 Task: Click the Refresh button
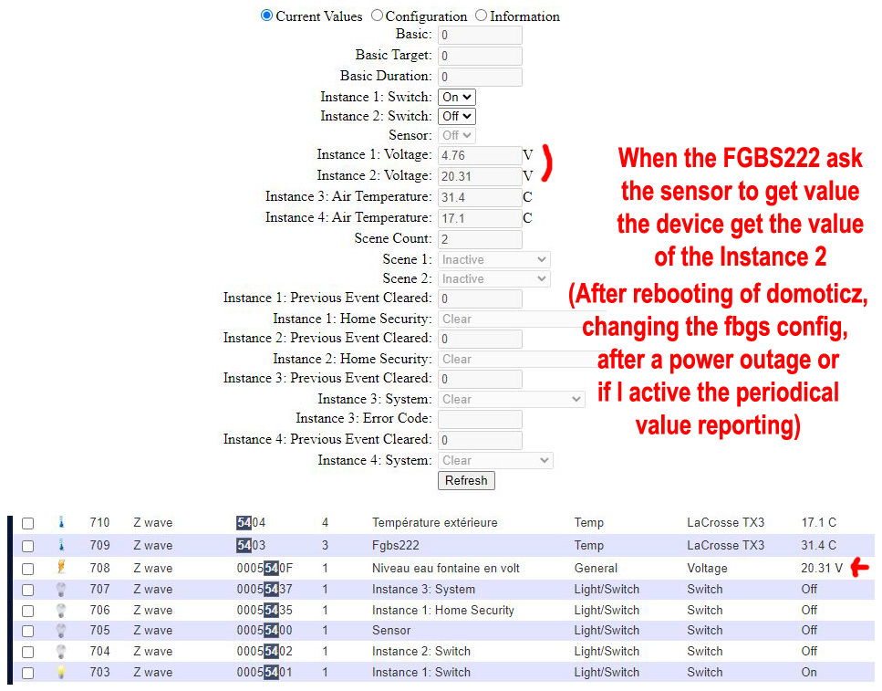(x=466, y=480)
